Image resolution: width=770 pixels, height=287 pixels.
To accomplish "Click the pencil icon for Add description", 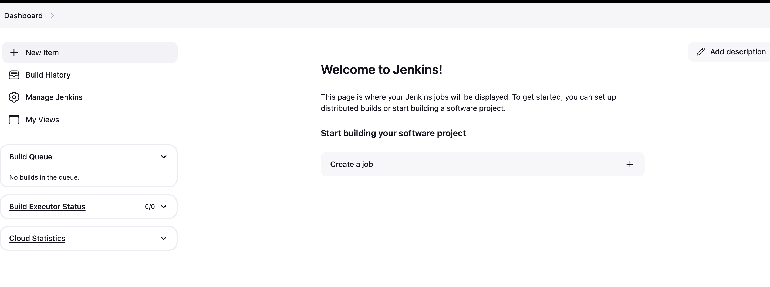I will (x=700, y=52).
